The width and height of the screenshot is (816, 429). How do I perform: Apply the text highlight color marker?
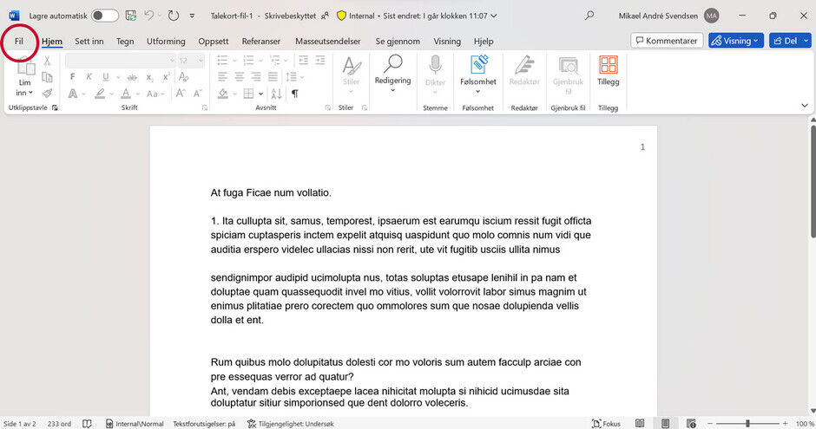point(100,94)
